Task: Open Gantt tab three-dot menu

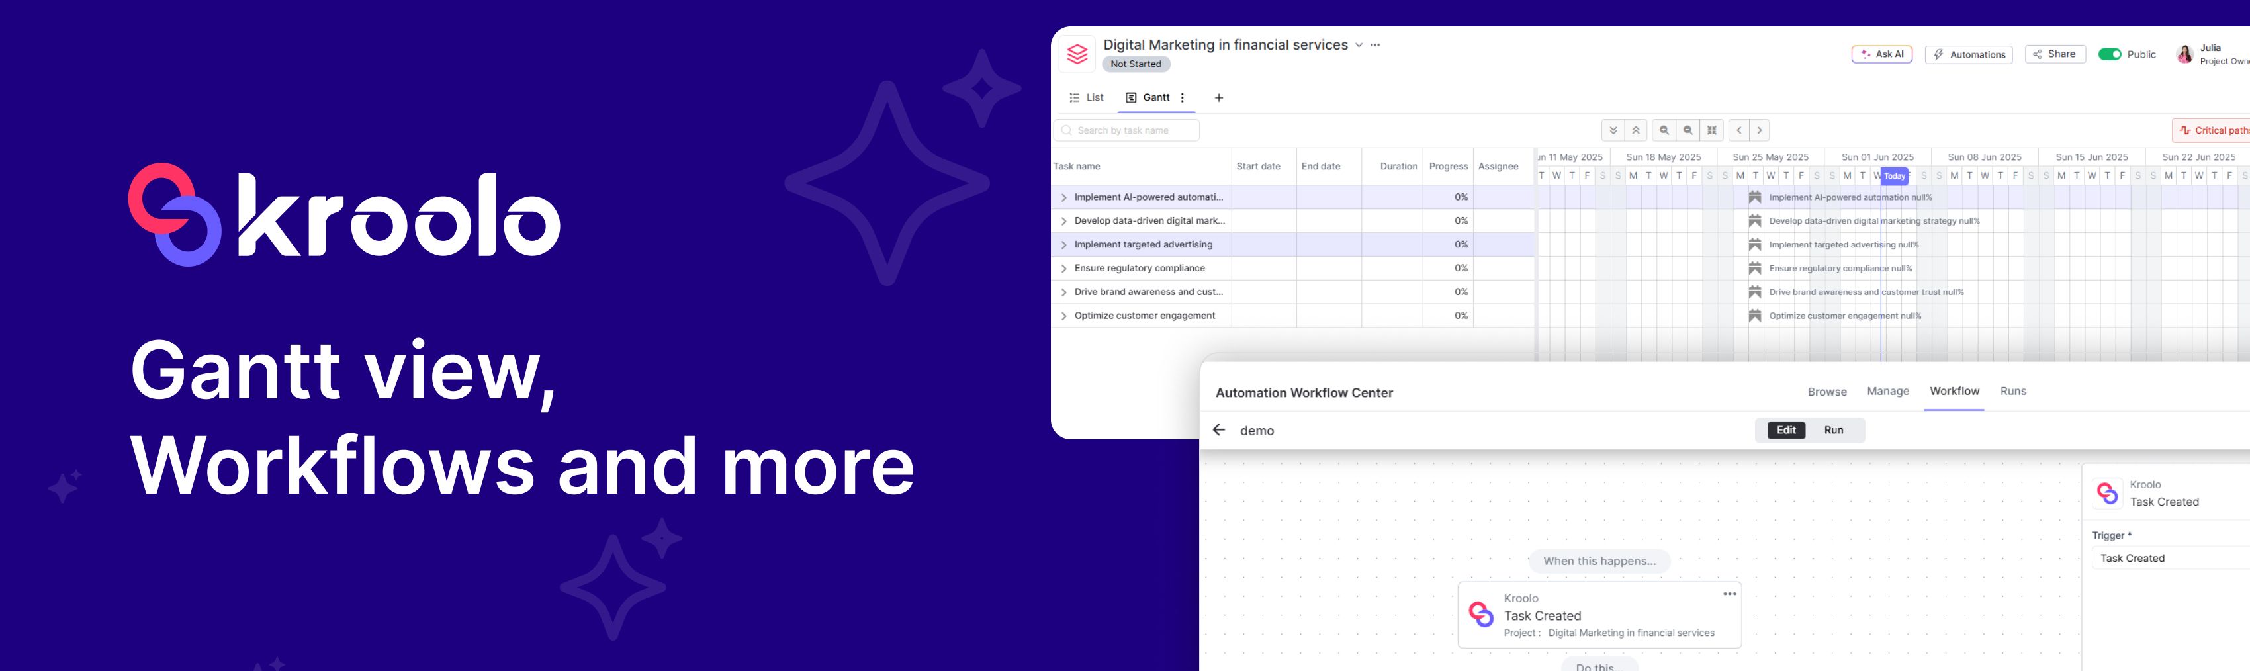Action: 1183,98
